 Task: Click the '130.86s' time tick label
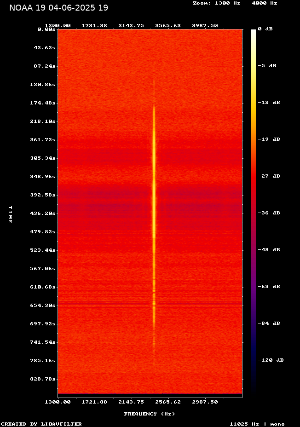tap(43, 84)
